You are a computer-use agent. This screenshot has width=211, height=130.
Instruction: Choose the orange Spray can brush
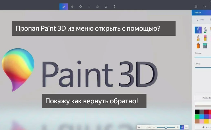(198, 46)
